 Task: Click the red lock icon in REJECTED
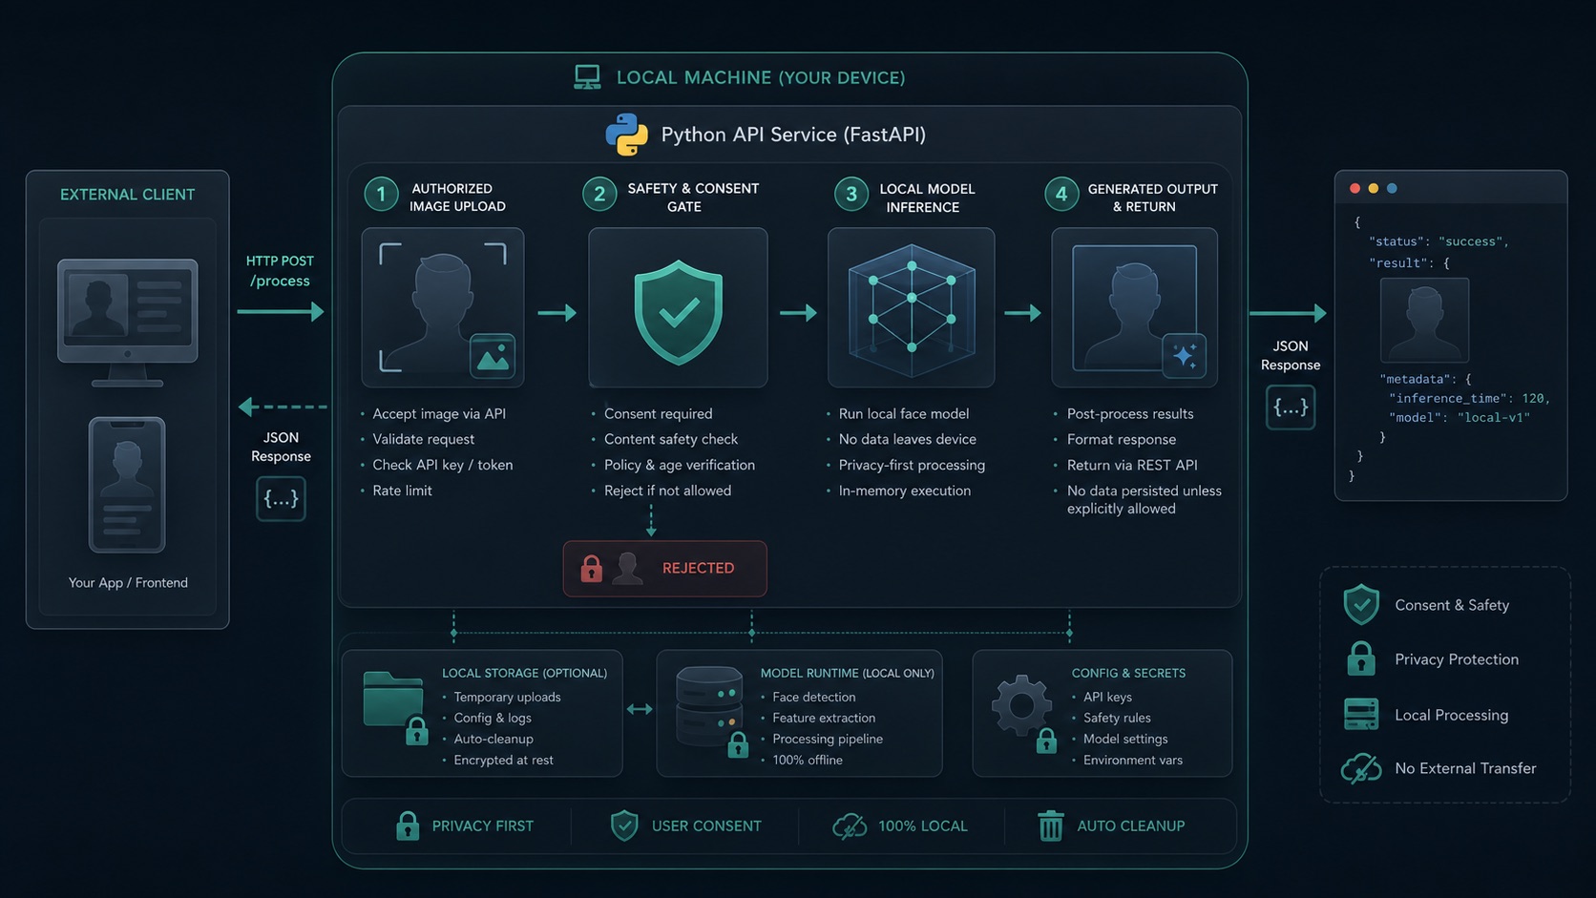pos(592,569)
